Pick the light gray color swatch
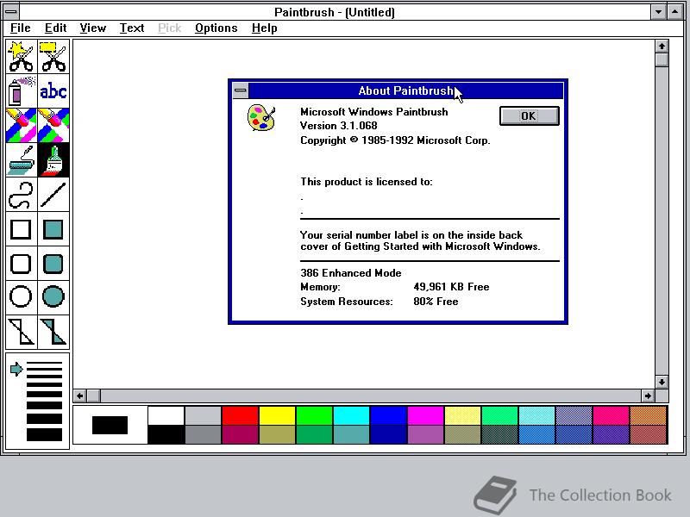 203,415
